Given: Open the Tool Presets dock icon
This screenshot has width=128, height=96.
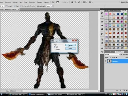Looking at the screenshot, I should pos(102,34).
